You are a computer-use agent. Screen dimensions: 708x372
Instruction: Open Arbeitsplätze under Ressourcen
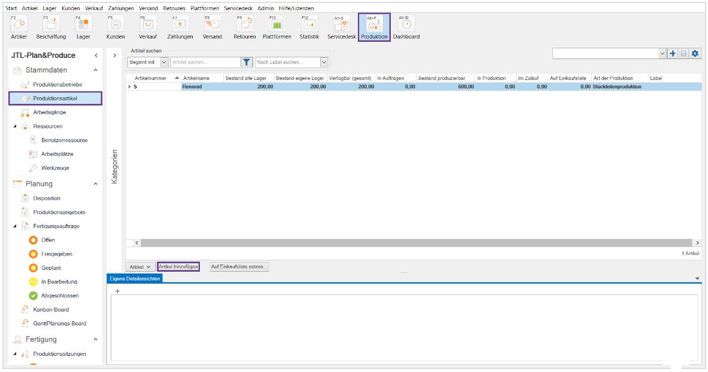[57, 154]
